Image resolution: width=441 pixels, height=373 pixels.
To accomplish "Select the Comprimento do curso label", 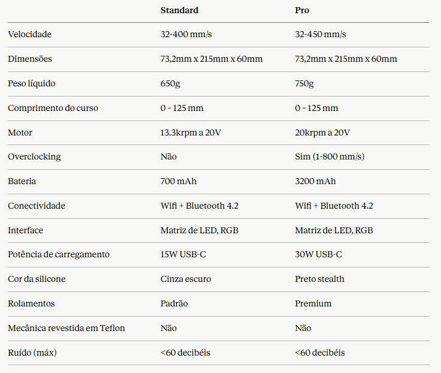I will (x=53, y=108).
